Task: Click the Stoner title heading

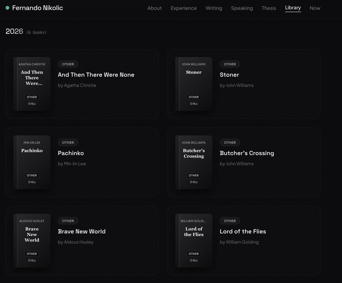Action: pos(229,75)
